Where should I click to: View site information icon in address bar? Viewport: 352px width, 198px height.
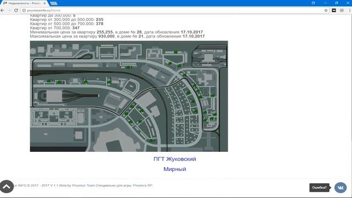pyautogui.click(x=24, y=10)
